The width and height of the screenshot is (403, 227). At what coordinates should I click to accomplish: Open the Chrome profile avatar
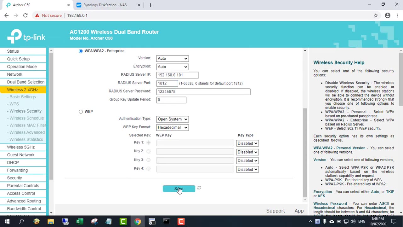388,15
